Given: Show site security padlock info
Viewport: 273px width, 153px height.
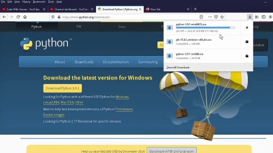Looking at the screenshot, I should (59, 17).
